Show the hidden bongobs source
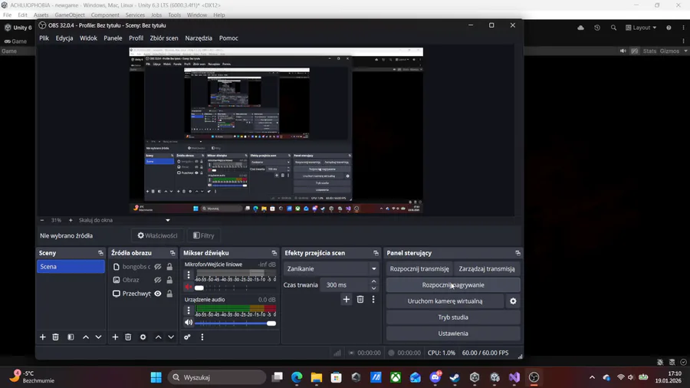The image size is (690, 388). point(157,267)
